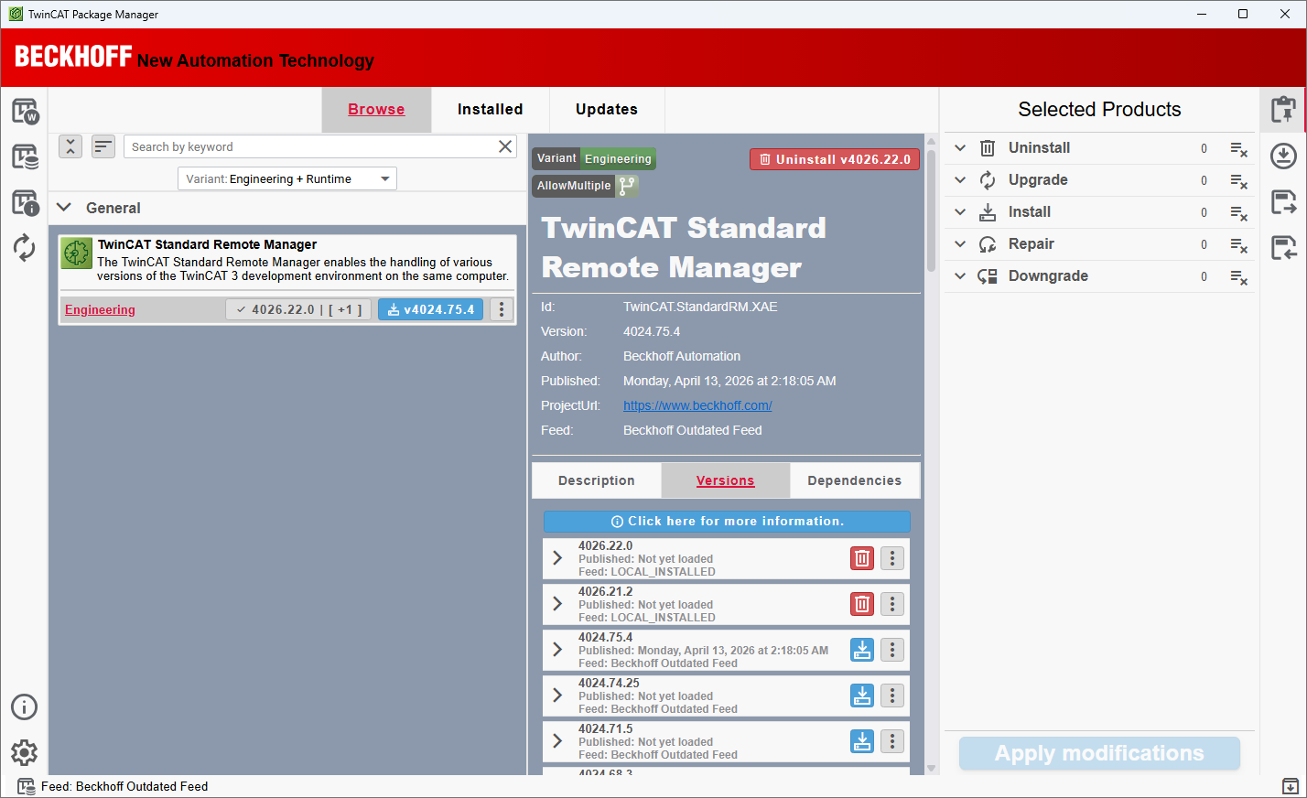Expand the 4026.21.2 version entry
Viewport: 1307px width, 798px height.
[x=557, y=604]
